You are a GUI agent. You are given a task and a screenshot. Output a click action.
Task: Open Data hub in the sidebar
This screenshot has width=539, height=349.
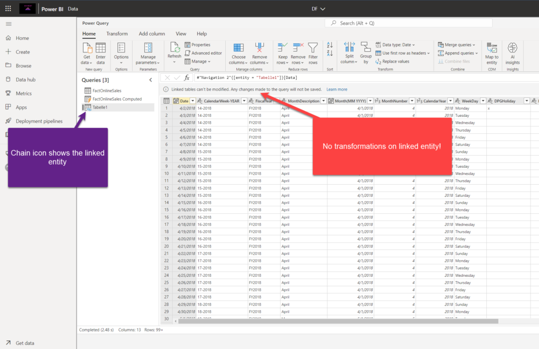(x=25, y=79)
